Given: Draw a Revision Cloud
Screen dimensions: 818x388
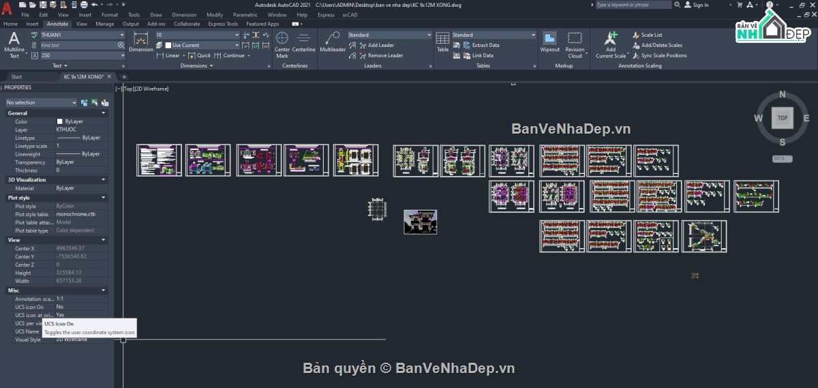Looking at the screenshot, I should [x=575, y=44].
